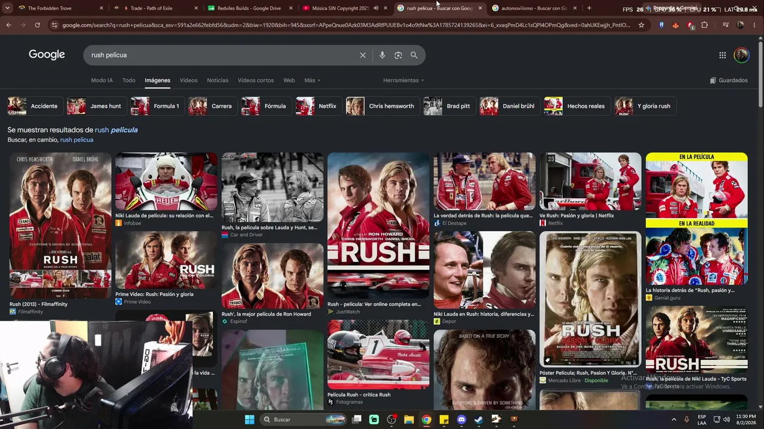Open the Chrome profile avatar in the toolbar
The width and height of the screenshot is (764, 429).
coord(740,25)
